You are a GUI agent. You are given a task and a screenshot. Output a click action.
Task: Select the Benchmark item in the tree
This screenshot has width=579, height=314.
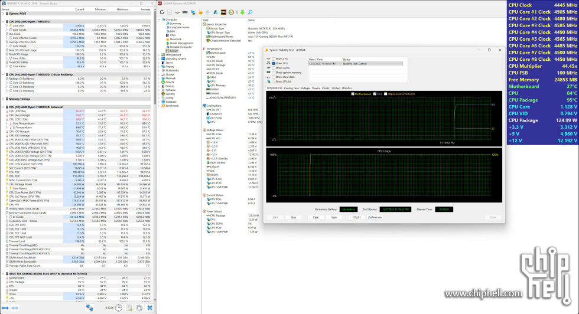point(172,106)
